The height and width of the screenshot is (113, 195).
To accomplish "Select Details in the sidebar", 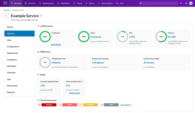I will pos(20,27).
